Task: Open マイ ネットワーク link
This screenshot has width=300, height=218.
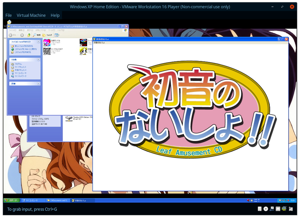Action: [x=20, y=76]
